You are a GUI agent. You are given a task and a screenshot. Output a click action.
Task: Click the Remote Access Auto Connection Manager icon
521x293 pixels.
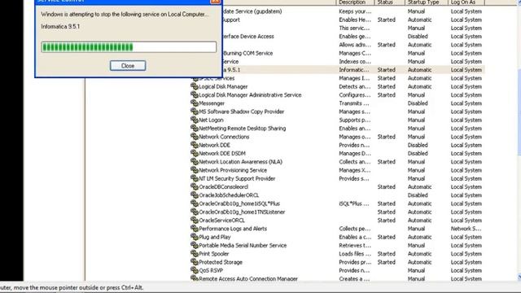pos(195,278)
